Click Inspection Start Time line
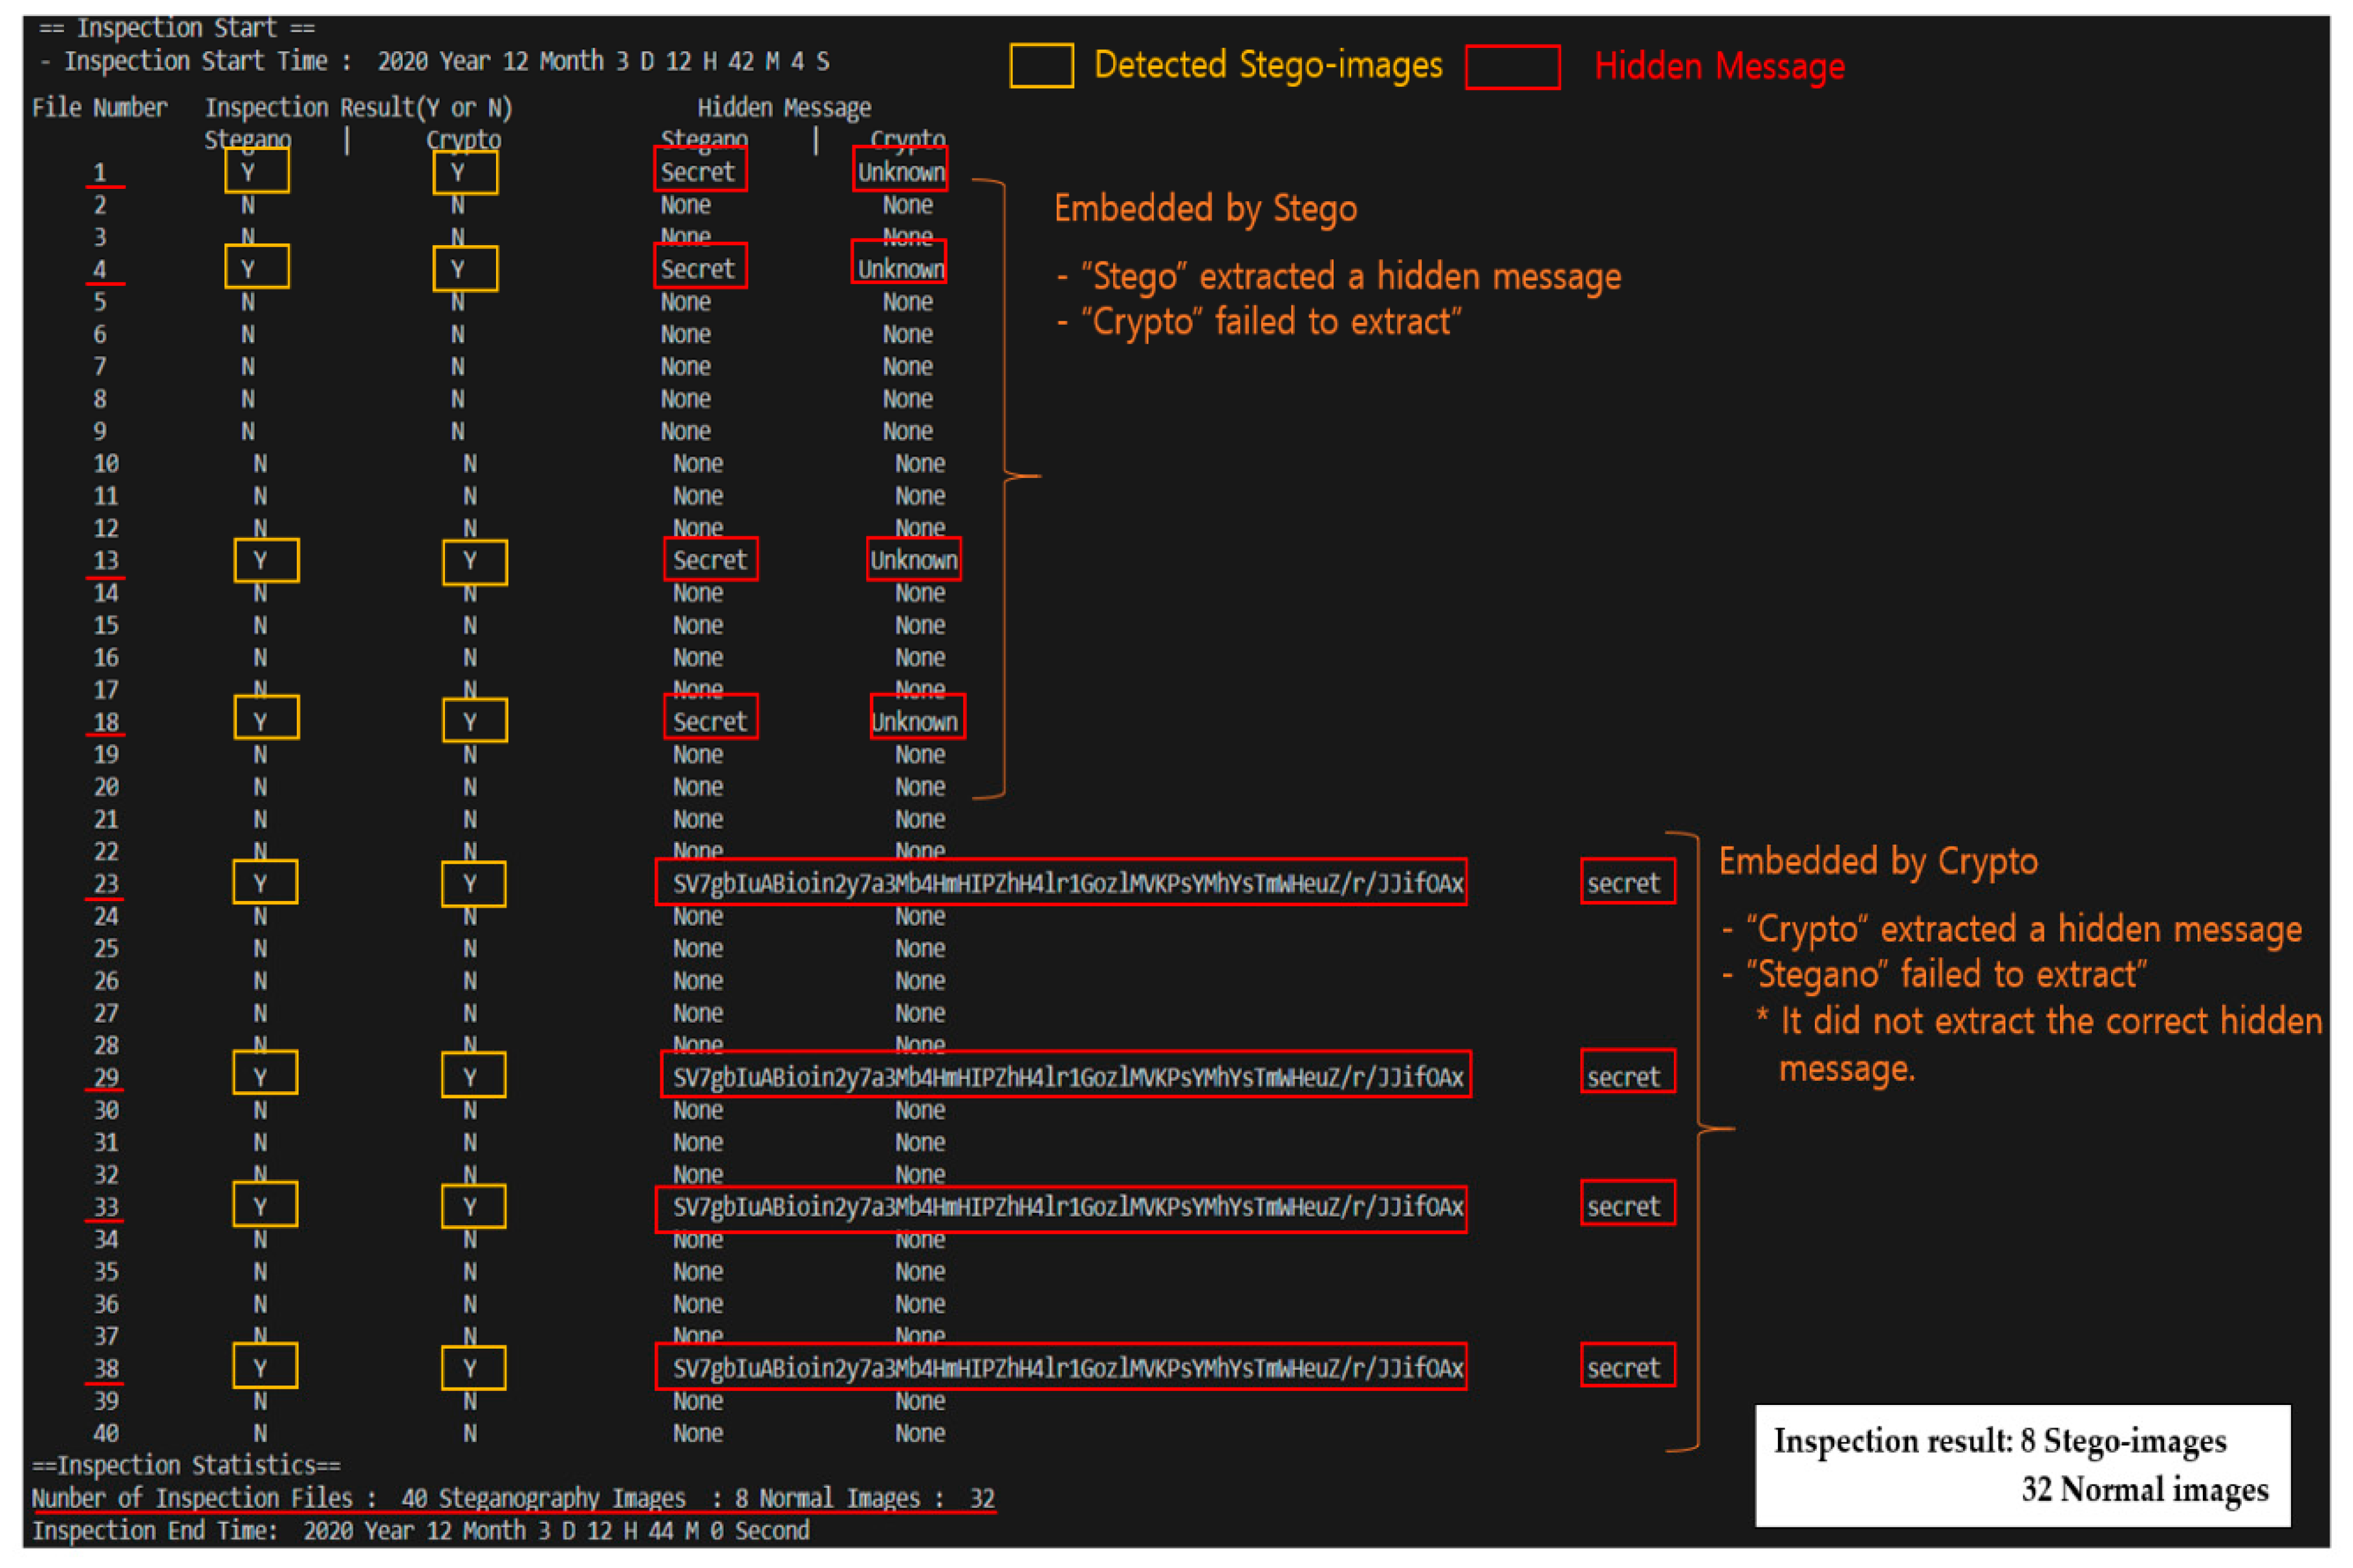Viewport: 2353px width, 1568px height. point(435,62)
